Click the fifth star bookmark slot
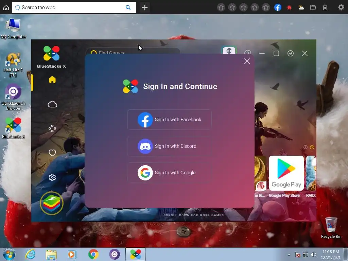 pos(266,7)
